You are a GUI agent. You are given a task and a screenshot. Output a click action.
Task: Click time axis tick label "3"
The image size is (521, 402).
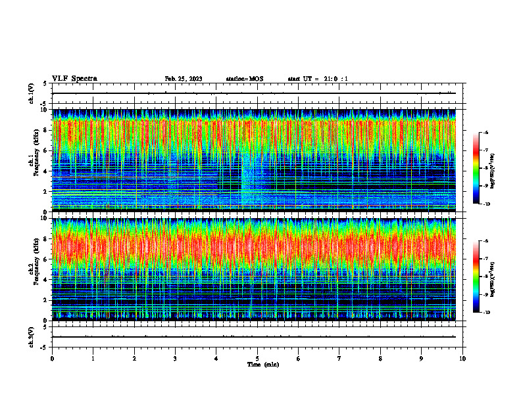point(175,359)
